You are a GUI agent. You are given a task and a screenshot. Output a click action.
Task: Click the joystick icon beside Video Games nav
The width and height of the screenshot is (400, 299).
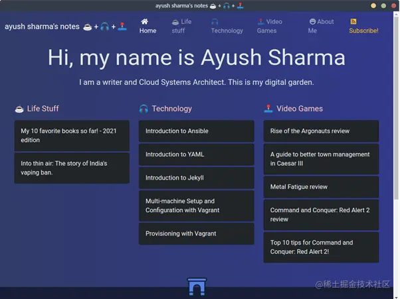click(x=260, y=22)
